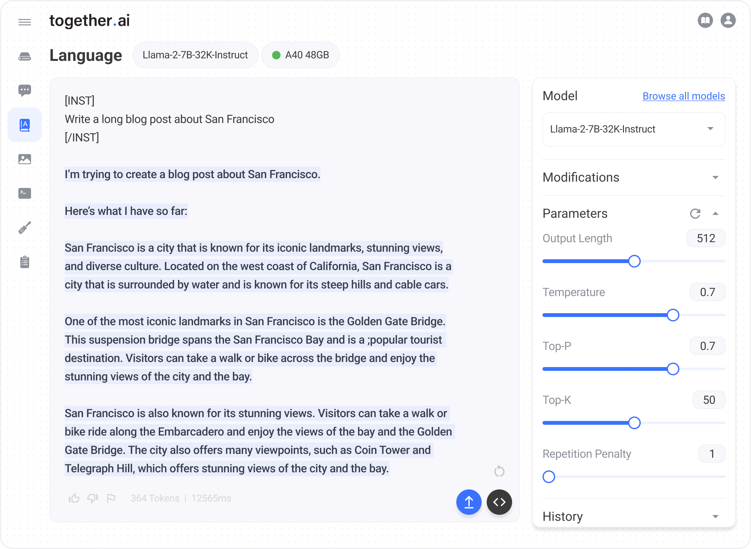The height and width of the screenshot is (549, 751).
Task: Expand the Modifications section
Action: [x=715, y=178]
